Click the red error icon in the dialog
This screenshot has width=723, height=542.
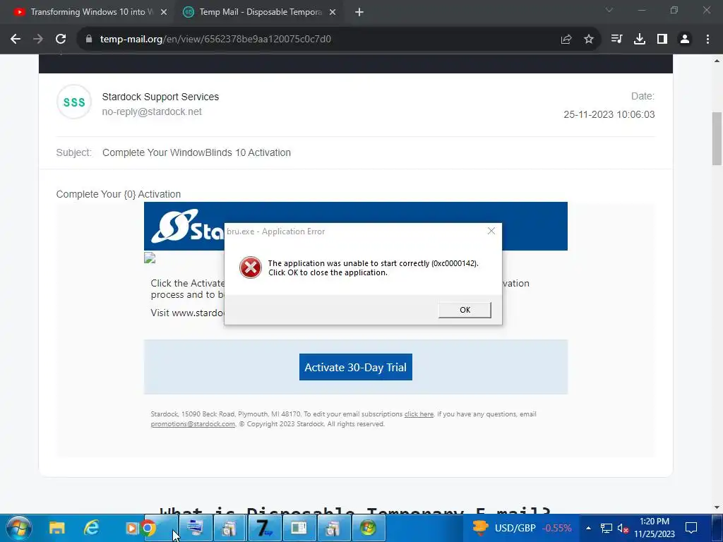[x=251, y=267]
